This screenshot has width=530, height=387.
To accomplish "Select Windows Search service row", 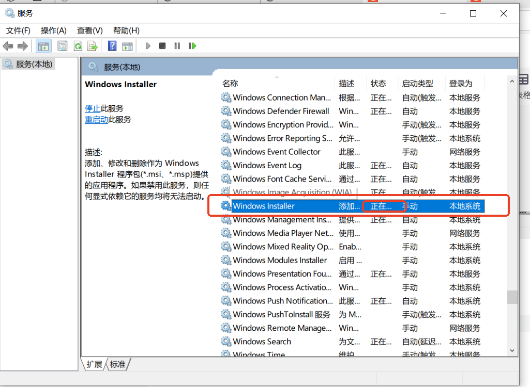I will pyautogui.click(x=353, y=342).
